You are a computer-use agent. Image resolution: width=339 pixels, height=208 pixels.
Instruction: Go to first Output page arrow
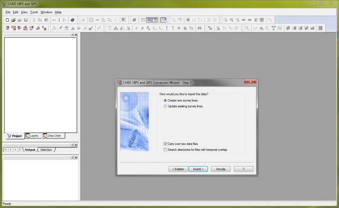tap(6, 150)
